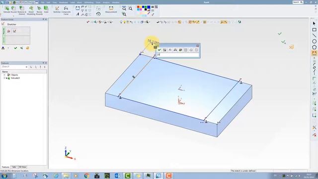Viewport: 318px width, 179px height.
Task: Switch to the Features bottom tab
Action: 5,167
